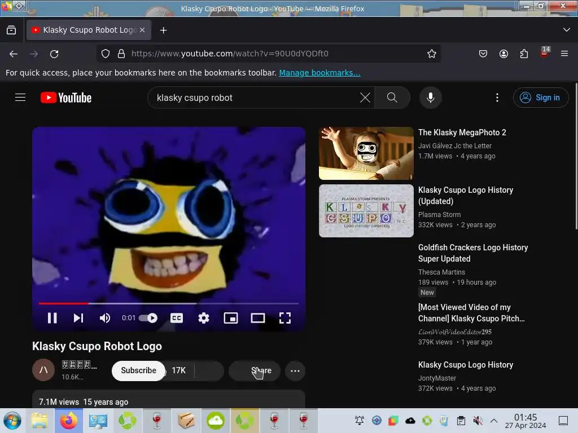Like the video showing 17K
This screenshot has height=433, width=578.
(x=179, y=370)
